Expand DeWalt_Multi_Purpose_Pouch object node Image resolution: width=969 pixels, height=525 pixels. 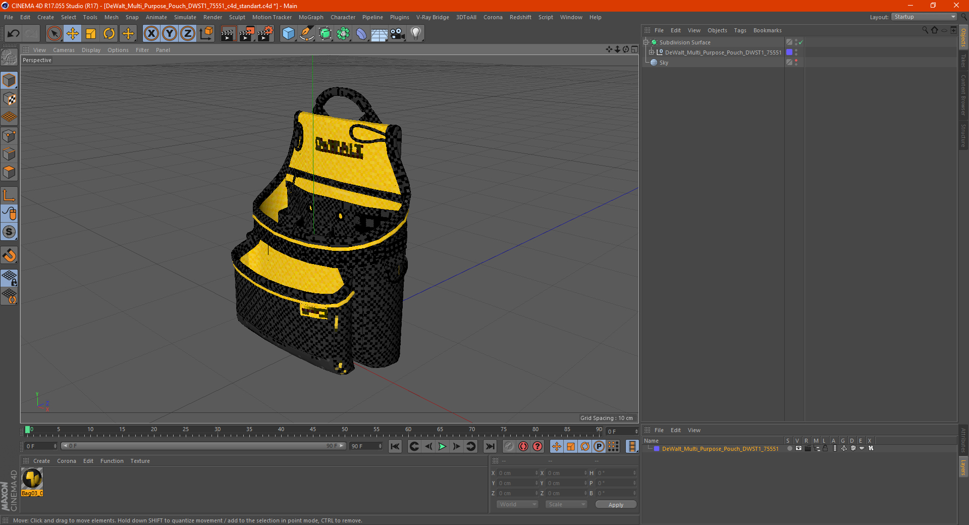[x=651, y=52]
